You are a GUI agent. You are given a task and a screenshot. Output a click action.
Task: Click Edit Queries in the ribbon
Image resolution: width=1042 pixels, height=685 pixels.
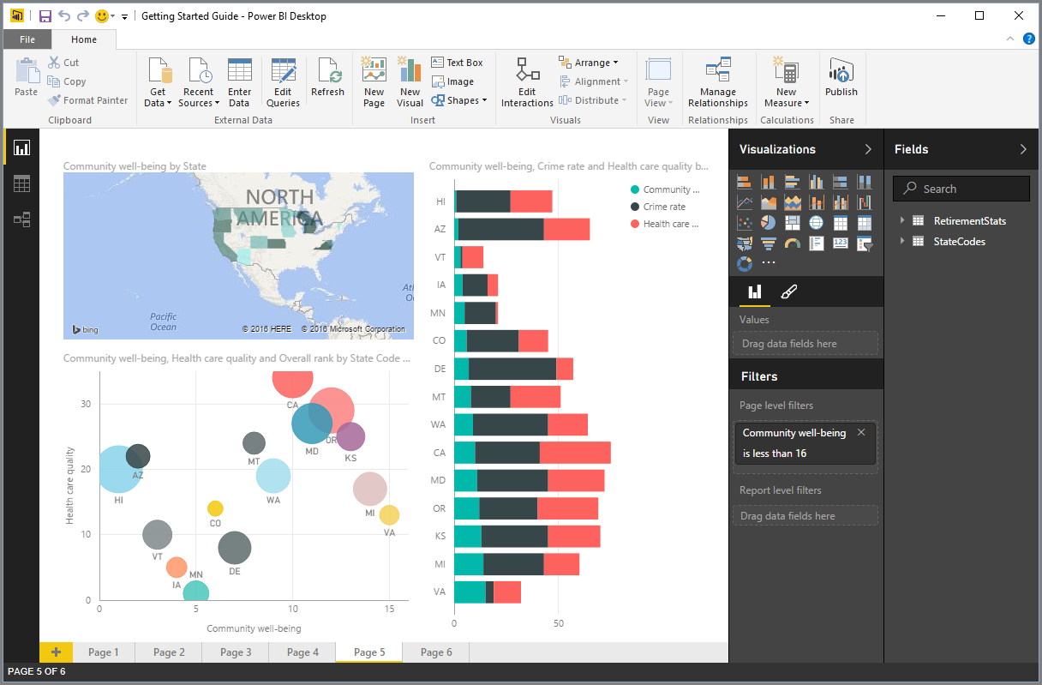coord(283,82)
